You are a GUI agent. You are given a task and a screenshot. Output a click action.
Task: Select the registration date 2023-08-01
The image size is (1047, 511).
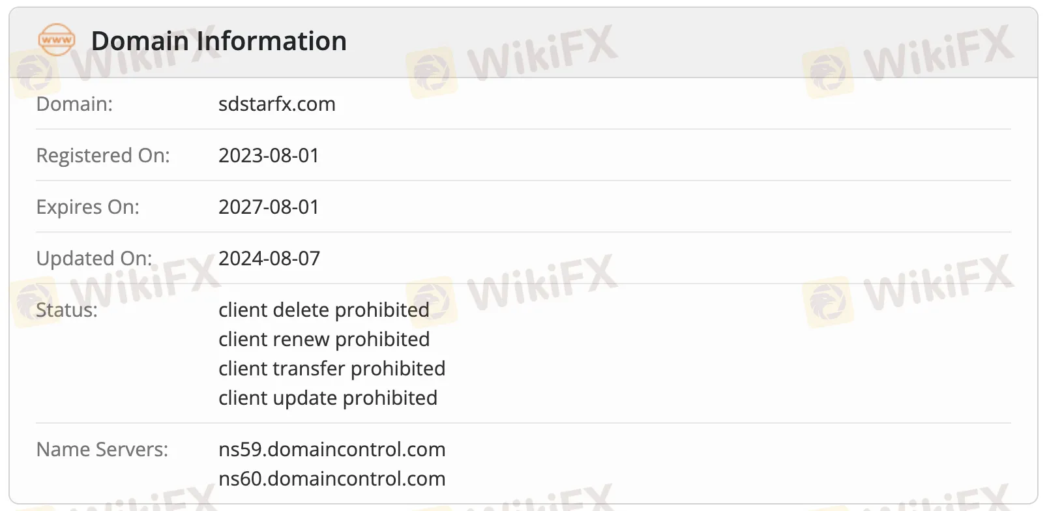click(269, 156)
